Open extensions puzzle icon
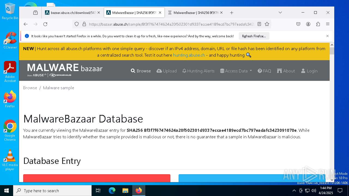Image resolution: width=349 pixels, height=196 pixels. pyautogui.click(x=318, y=24)
